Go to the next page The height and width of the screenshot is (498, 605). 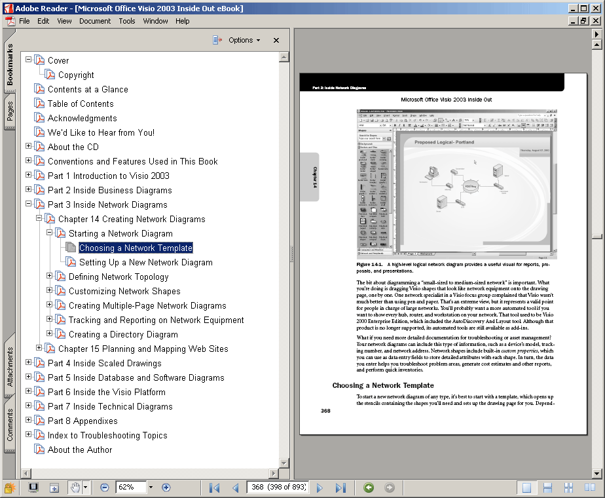[320, 488]
